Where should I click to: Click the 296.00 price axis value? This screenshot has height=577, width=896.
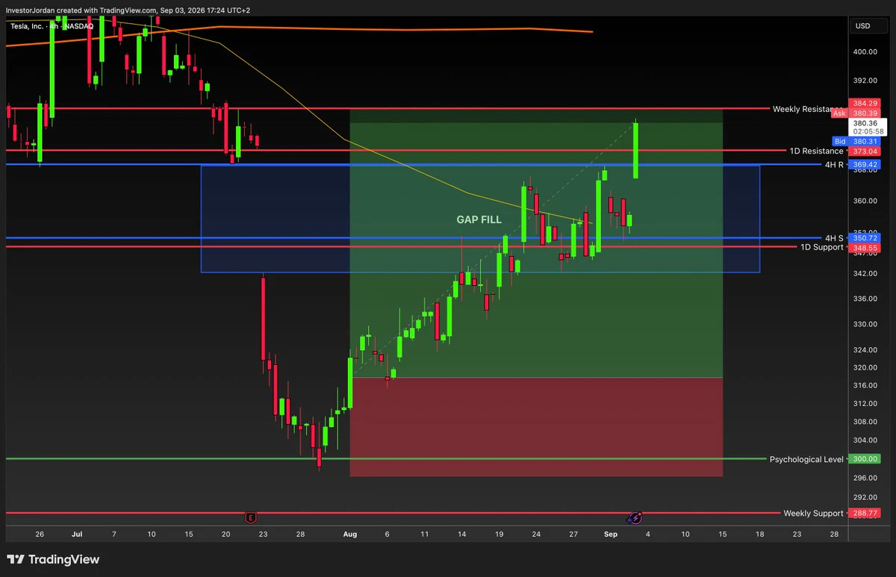866,478
